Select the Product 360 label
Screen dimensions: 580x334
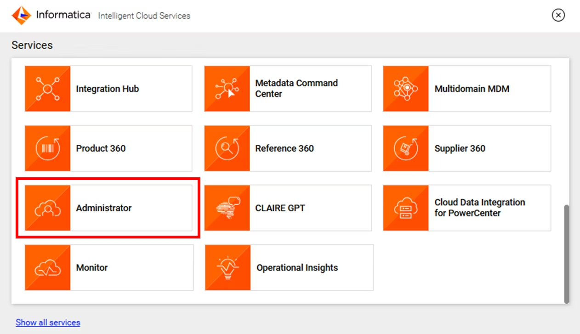101,148
